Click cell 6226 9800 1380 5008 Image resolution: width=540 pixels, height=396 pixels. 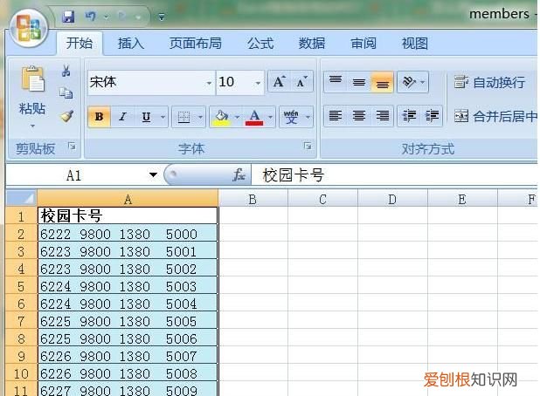128,373
